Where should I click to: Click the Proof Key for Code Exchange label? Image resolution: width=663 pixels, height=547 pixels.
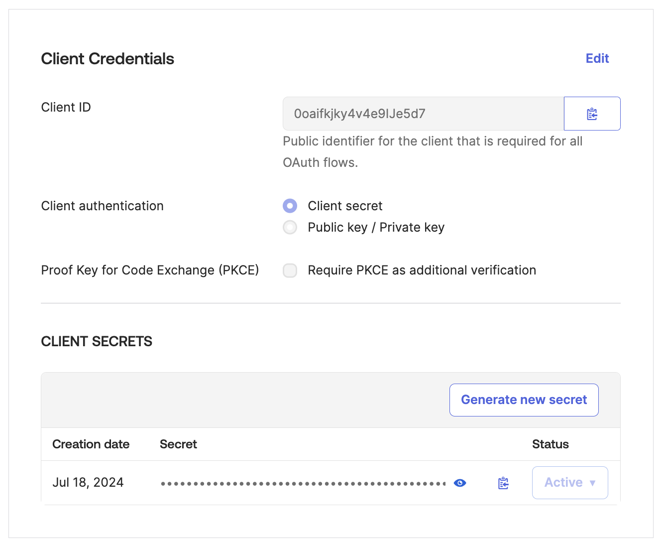tap(149, 270)
